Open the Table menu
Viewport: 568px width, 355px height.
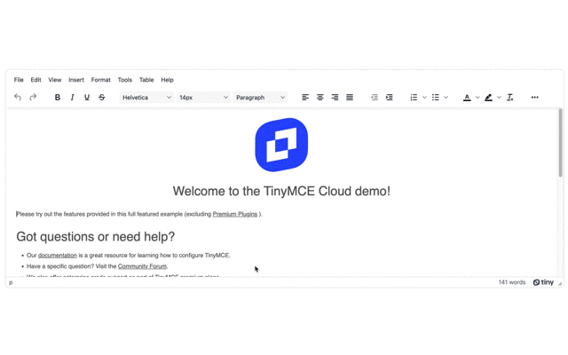[x=146, y=80]
